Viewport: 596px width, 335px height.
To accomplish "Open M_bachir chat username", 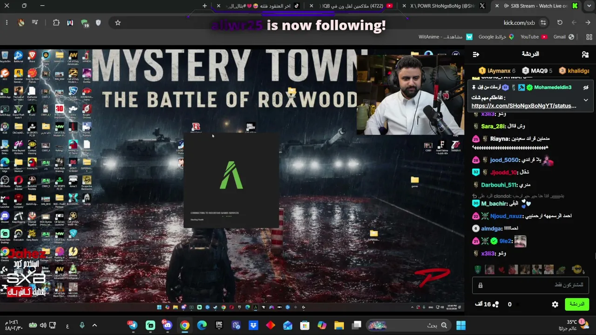I will pos(493,204).
